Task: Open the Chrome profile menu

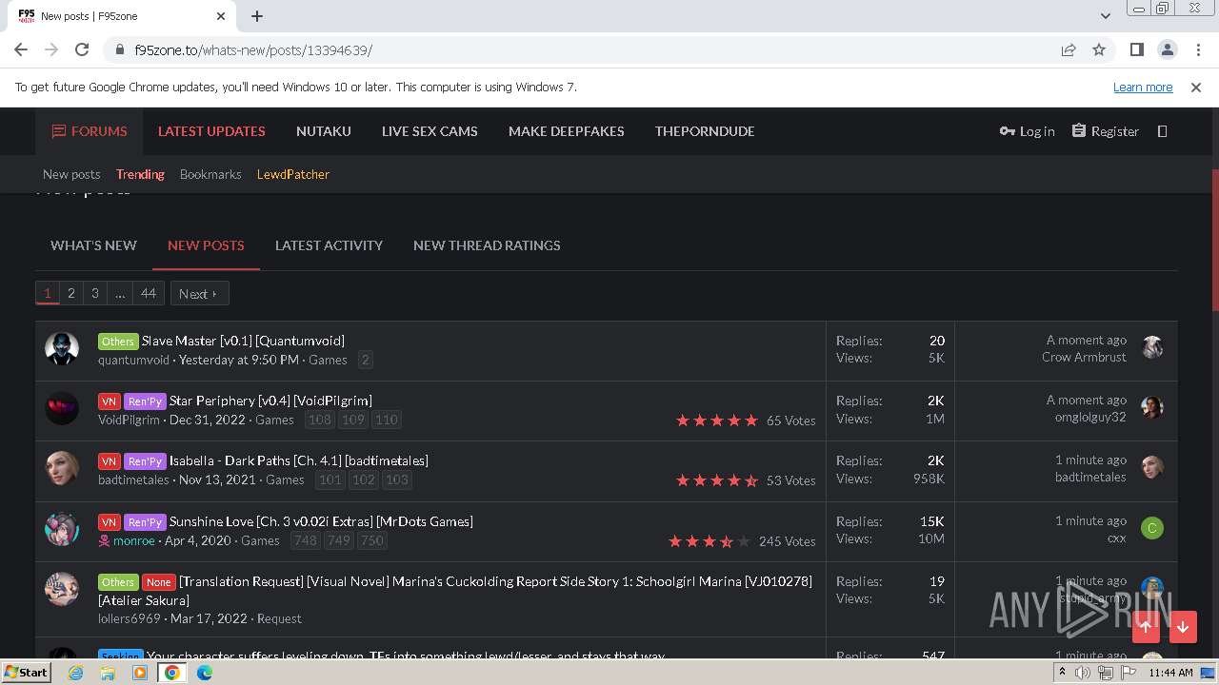Action: point(1167,49)
